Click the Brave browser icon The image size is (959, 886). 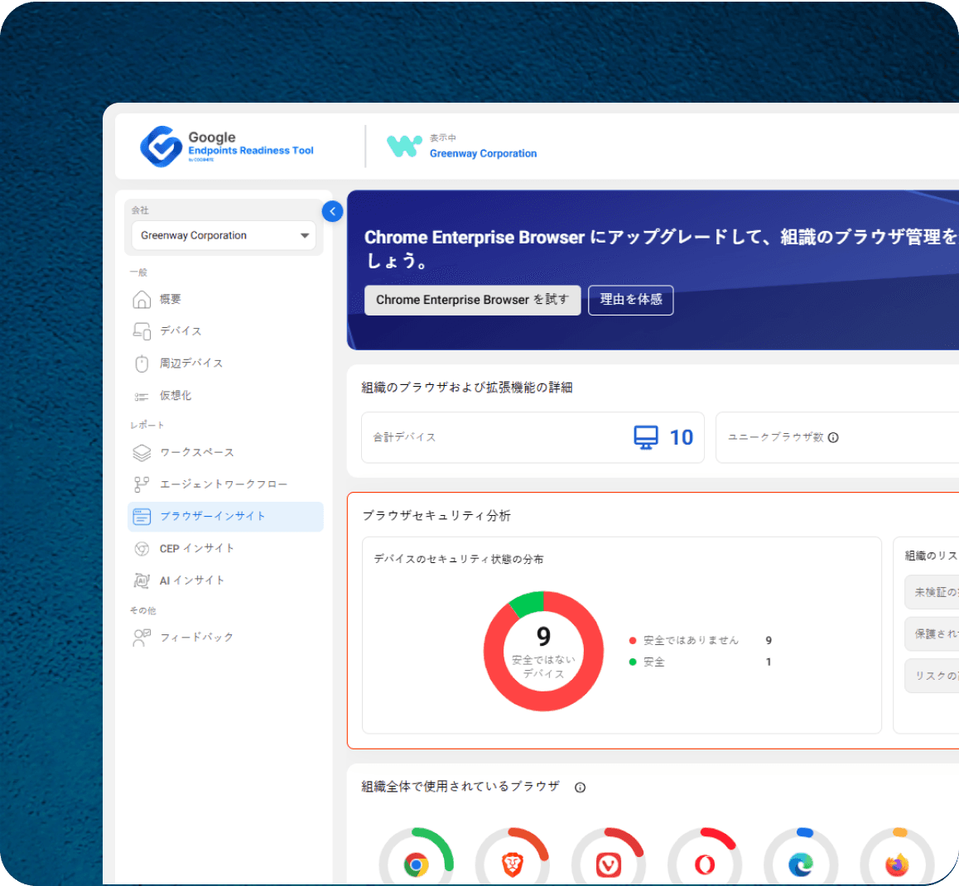point(513,864)
